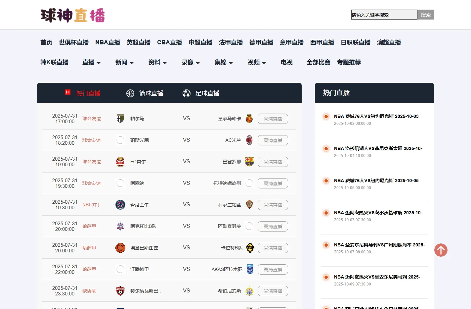The image size is (471, 309).
Task: Switch to the 热门直播 tab
Action: coord(88,93)
